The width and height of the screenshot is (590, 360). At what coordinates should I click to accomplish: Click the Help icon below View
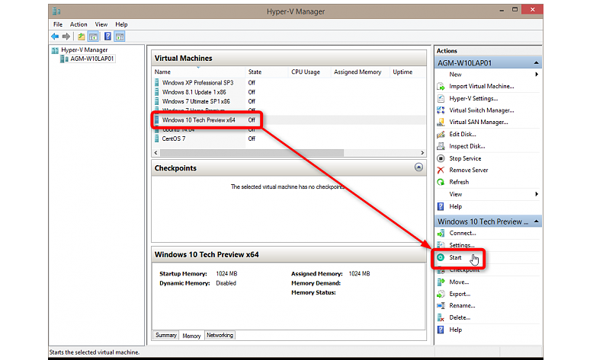[441, 206]
